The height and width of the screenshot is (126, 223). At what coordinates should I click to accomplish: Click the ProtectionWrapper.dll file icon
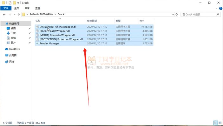click(x=37, y=39)
